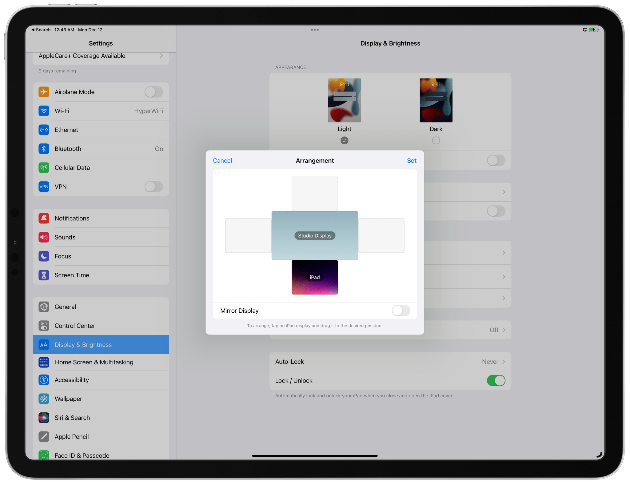The height and width of the screenshot is (485, 630).
Task: Select the Light appearance radio button
Action: pos(345,141)
